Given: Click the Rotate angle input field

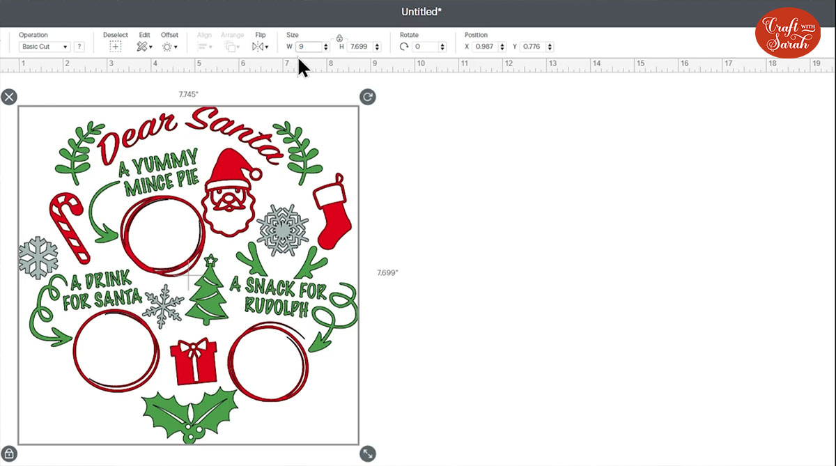Looking at the screenshot, I should (x=425, y=47).
